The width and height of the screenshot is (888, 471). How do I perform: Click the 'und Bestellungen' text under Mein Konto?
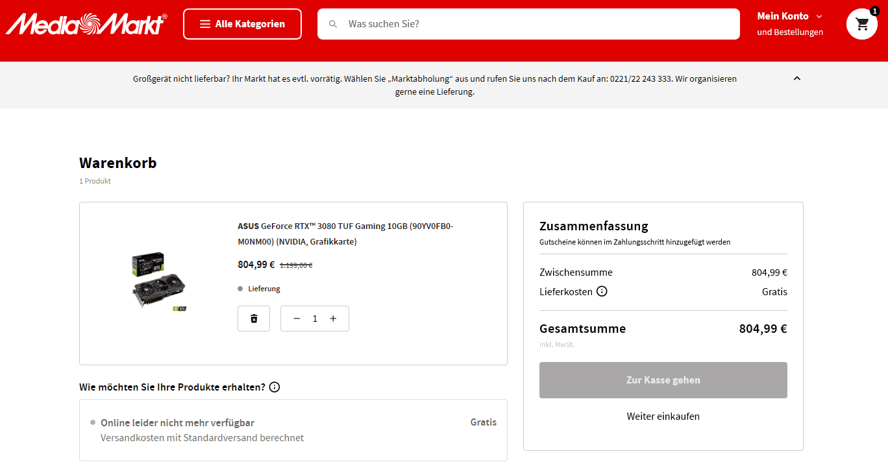[790, 32]
